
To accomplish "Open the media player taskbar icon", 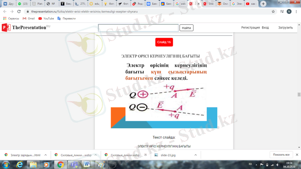I will [46, 165].
